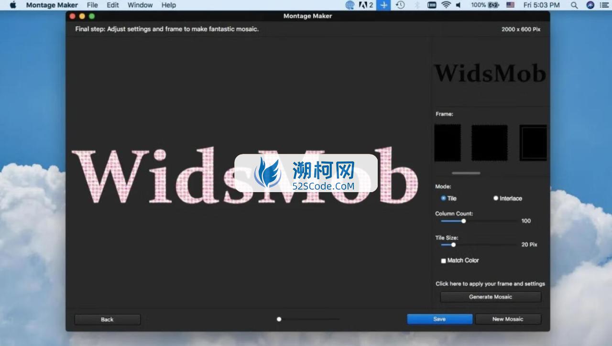Image resolution: width=612 pixels, height=346 pixels.
Task: Click the WidsMob preview thumbnail
Action: coord(490,73)
